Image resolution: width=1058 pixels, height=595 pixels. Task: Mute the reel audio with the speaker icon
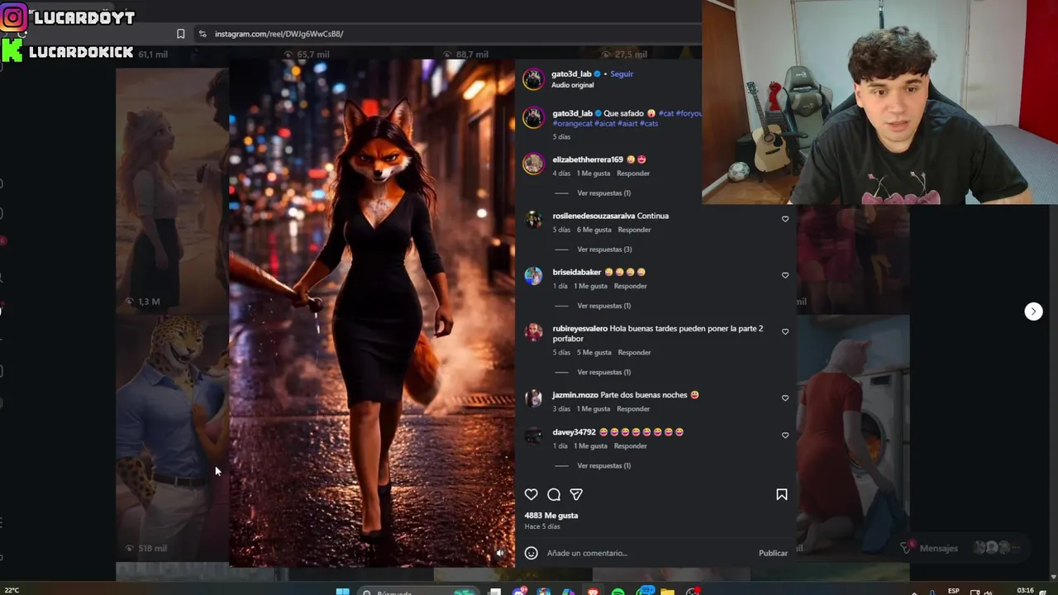(499, 553)
